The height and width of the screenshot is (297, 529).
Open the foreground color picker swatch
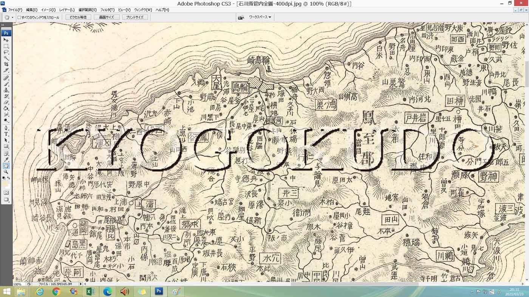[5, 184]
